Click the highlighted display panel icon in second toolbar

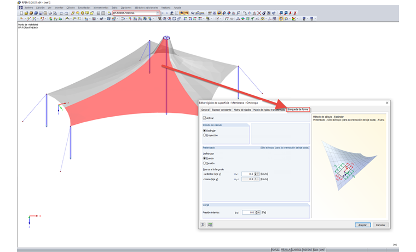(x=281, y=19)
